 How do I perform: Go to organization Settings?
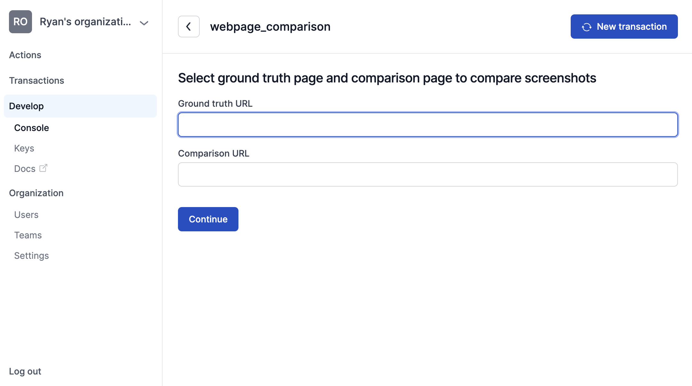[x=31, y=256]
